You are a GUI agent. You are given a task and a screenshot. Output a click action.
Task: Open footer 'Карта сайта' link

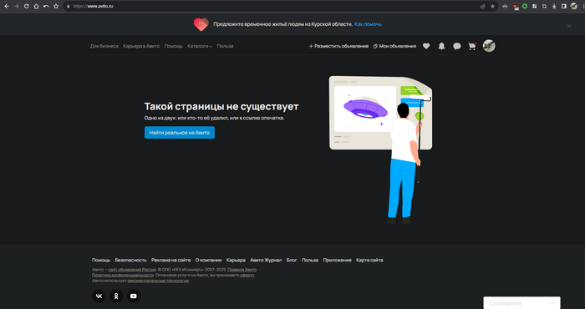click(369, 261)
